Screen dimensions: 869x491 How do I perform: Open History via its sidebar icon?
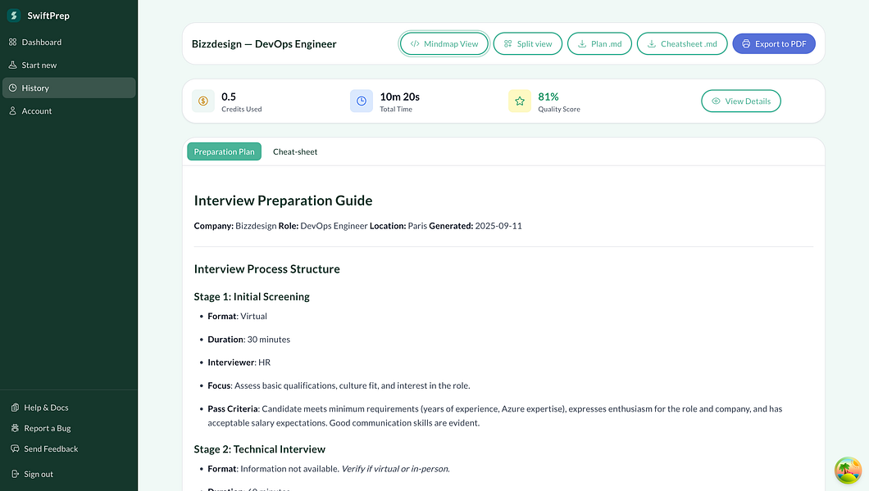[14, 88]
